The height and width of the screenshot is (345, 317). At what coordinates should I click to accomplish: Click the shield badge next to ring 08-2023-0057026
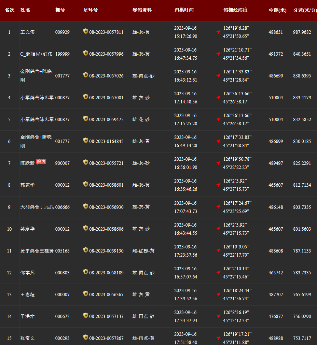coord(86,75)
